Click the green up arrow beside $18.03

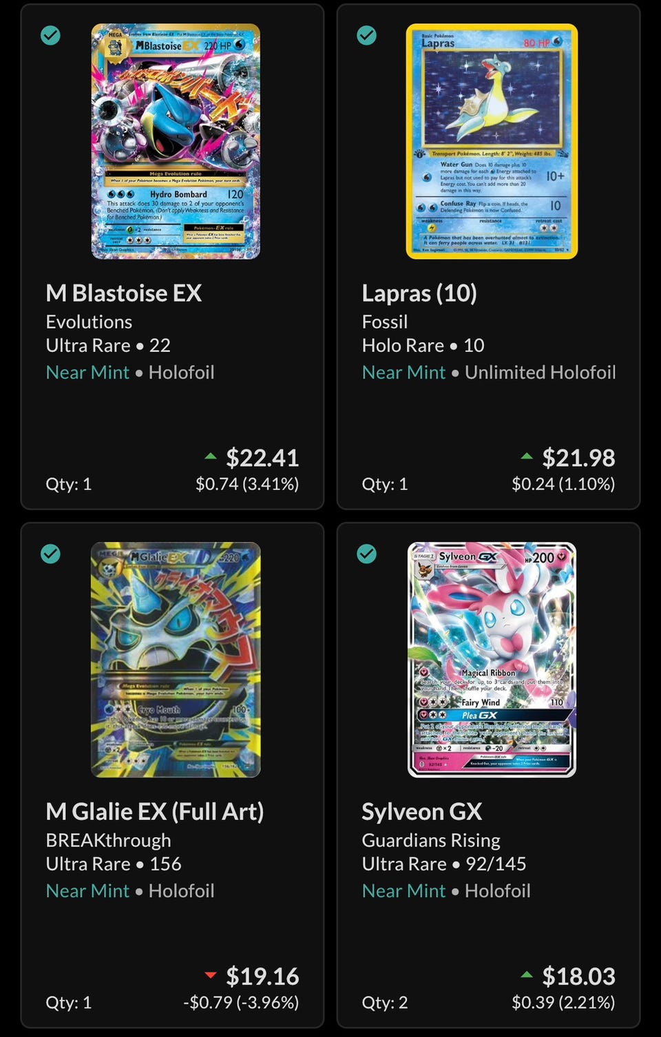[x=527, y=974]
